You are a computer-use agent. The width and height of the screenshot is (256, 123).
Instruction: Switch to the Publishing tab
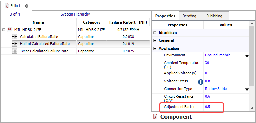coord(214,16)
